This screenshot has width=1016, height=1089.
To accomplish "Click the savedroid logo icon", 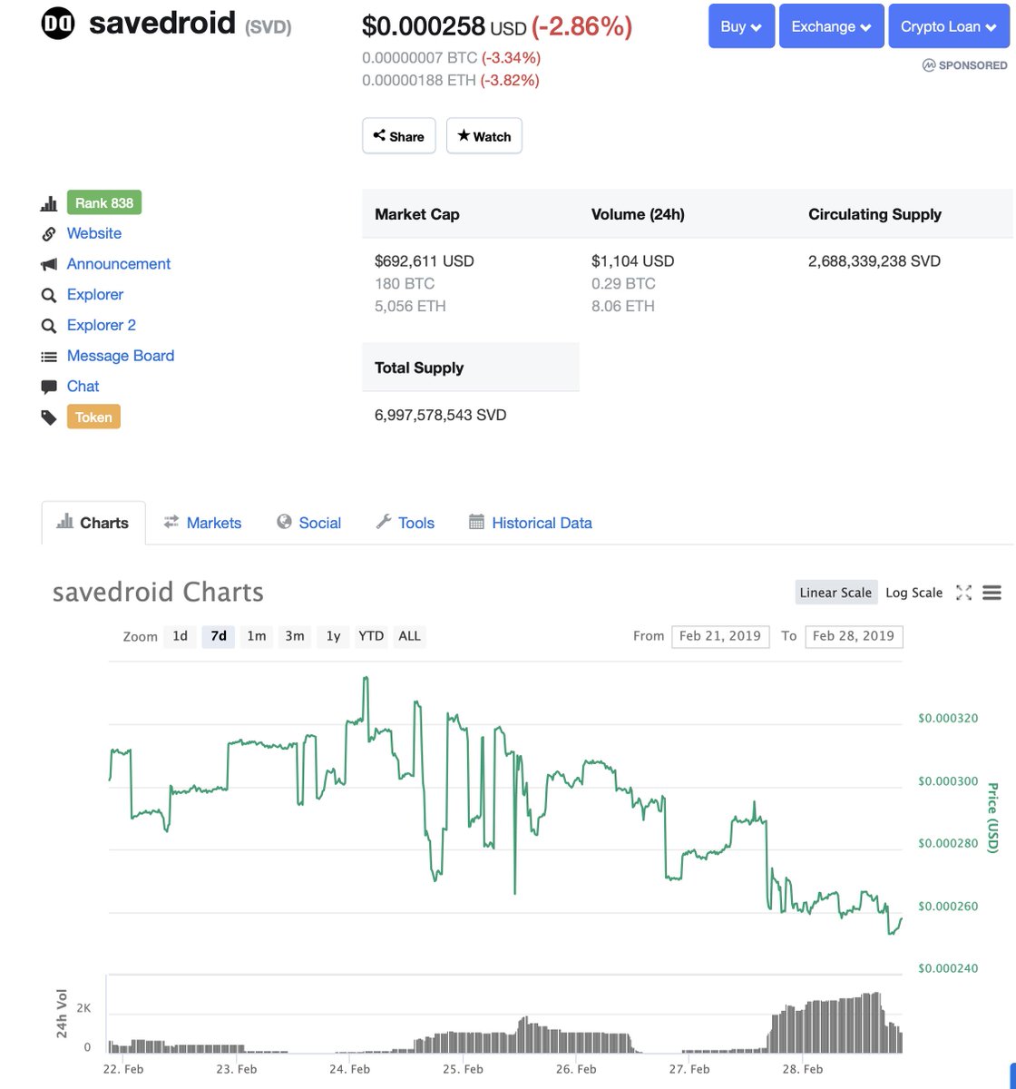I will 58,24.
